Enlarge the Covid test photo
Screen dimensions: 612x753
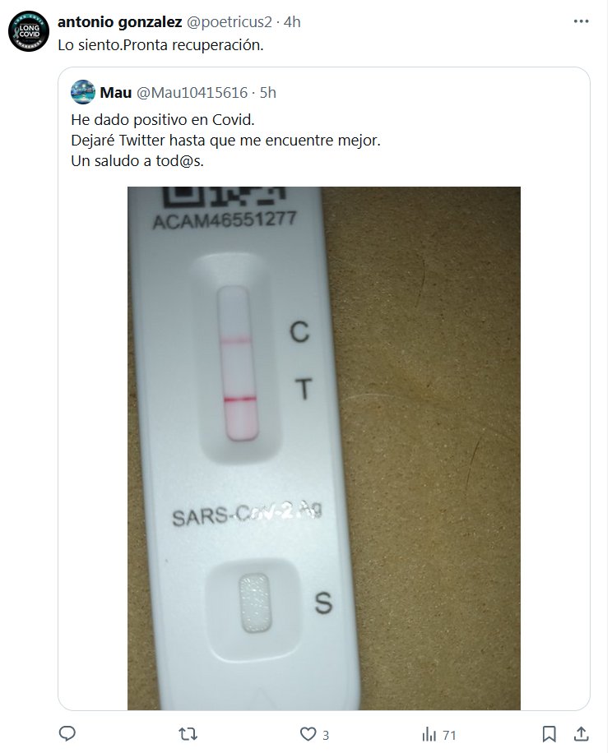click(323, 447)
